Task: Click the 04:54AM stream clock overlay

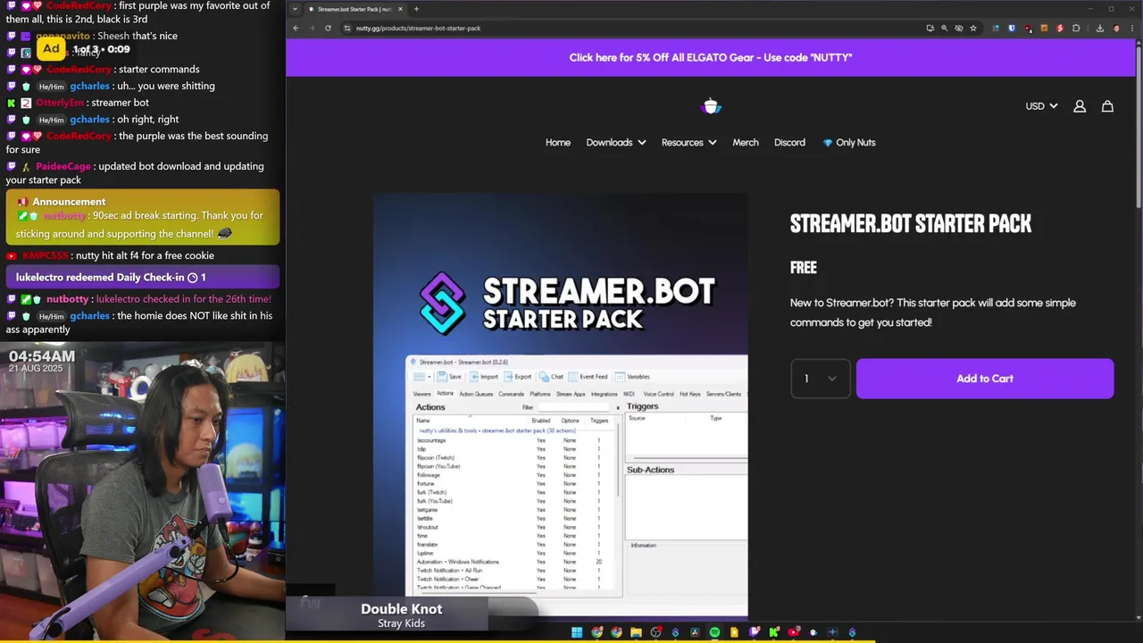Action: point(42,356)
